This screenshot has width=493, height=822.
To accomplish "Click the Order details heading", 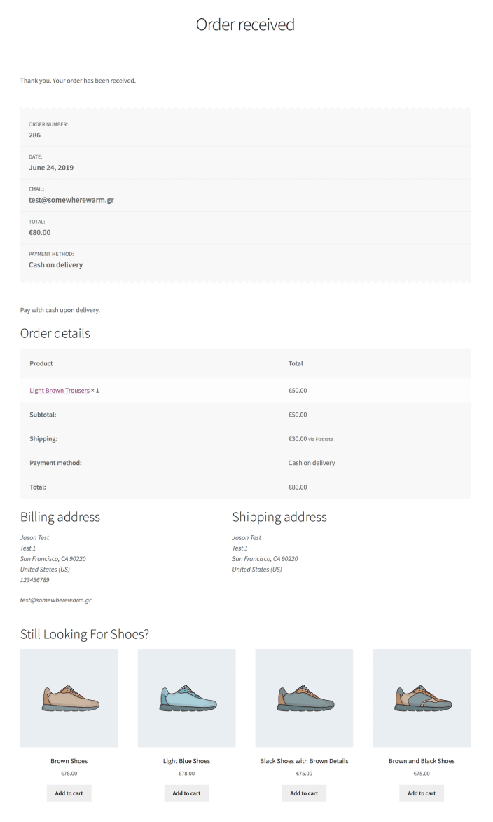I will [55, 333].
